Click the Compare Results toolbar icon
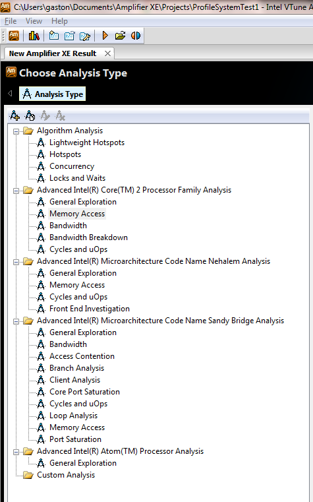313x502 pixels. click(136, 36)
